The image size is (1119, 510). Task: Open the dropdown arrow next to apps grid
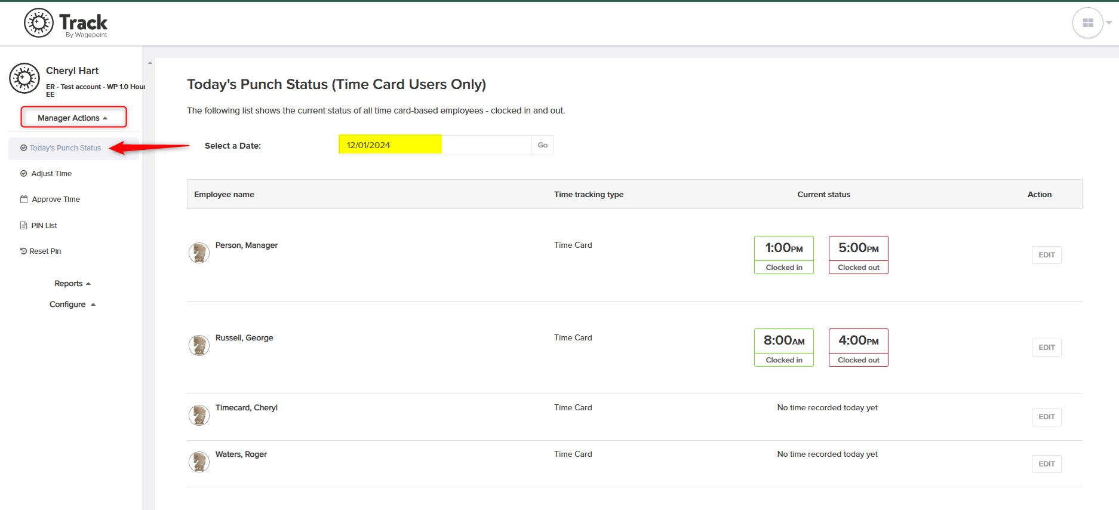coord(1109,23)
